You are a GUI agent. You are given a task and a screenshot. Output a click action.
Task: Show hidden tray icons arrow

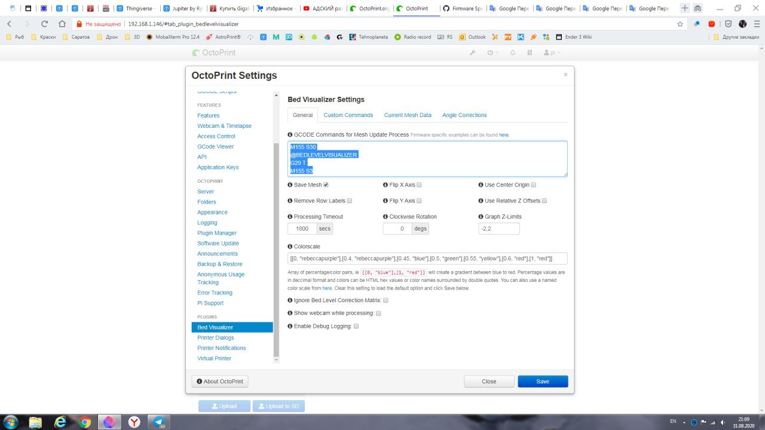(x=686, y=422)
